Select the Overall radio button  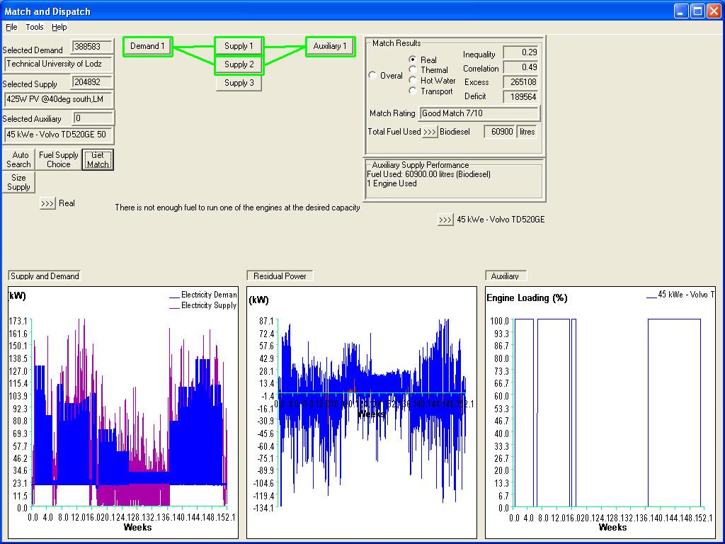click(372, 75)
